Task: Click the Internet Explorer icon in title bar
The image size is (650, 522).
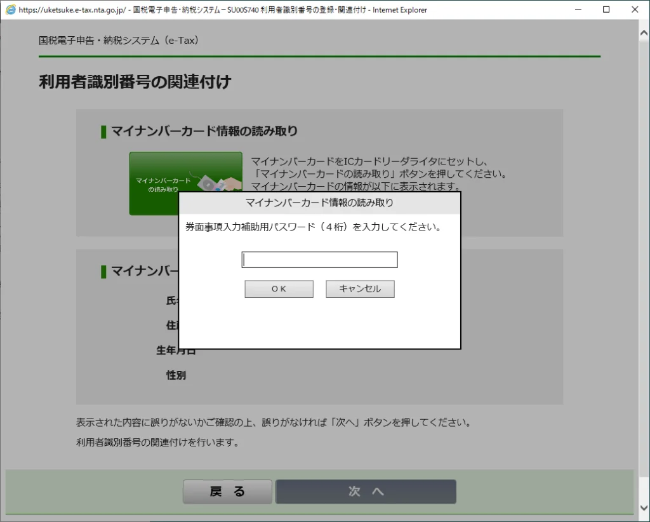Action: click(x=11, y=10)
